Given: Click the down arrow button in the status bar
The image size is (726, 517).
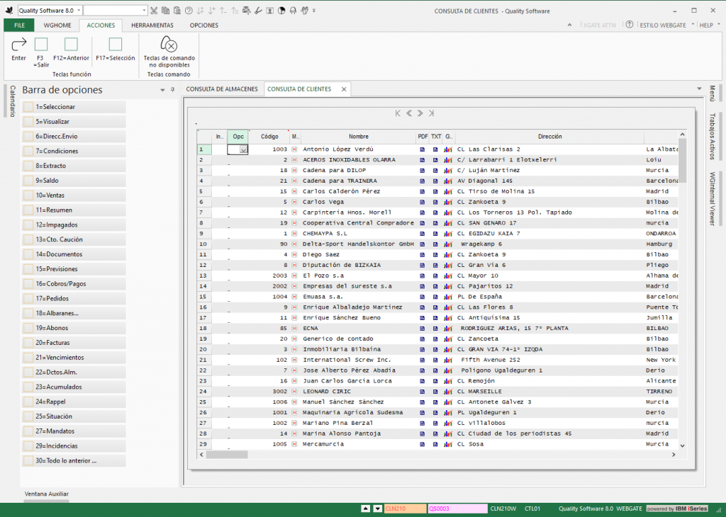Looking at the screenshot, I should [378, 509].
